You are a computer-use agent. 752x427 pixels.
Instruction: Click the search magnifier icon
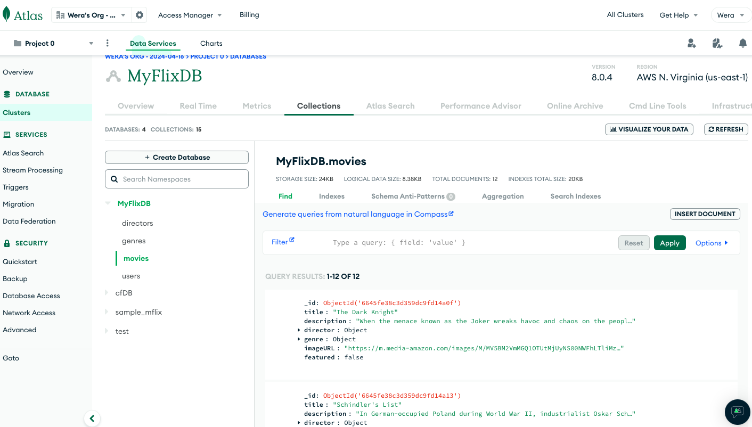(x=114, y=179)
